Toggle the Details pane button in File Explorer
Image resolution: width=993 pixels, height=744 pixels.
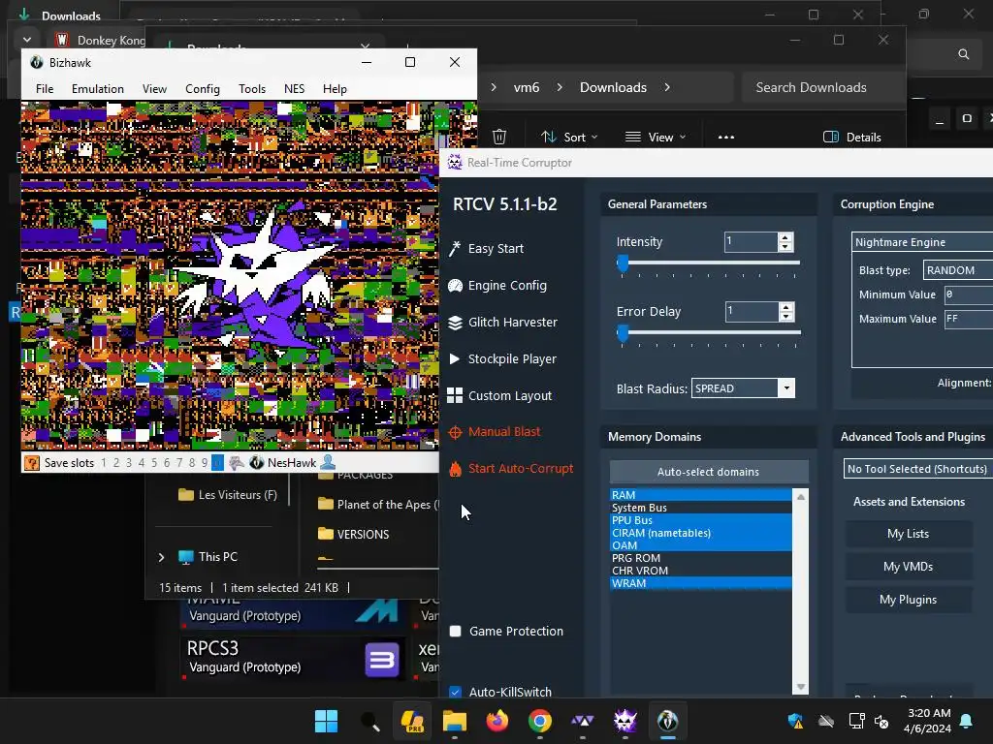pyautogui.click(x=851, y=138)
